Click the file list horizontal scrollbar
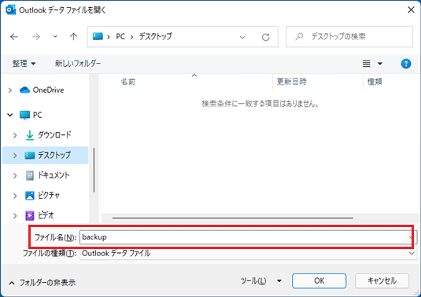Screen dimensions: 421x297 [232, 218]
